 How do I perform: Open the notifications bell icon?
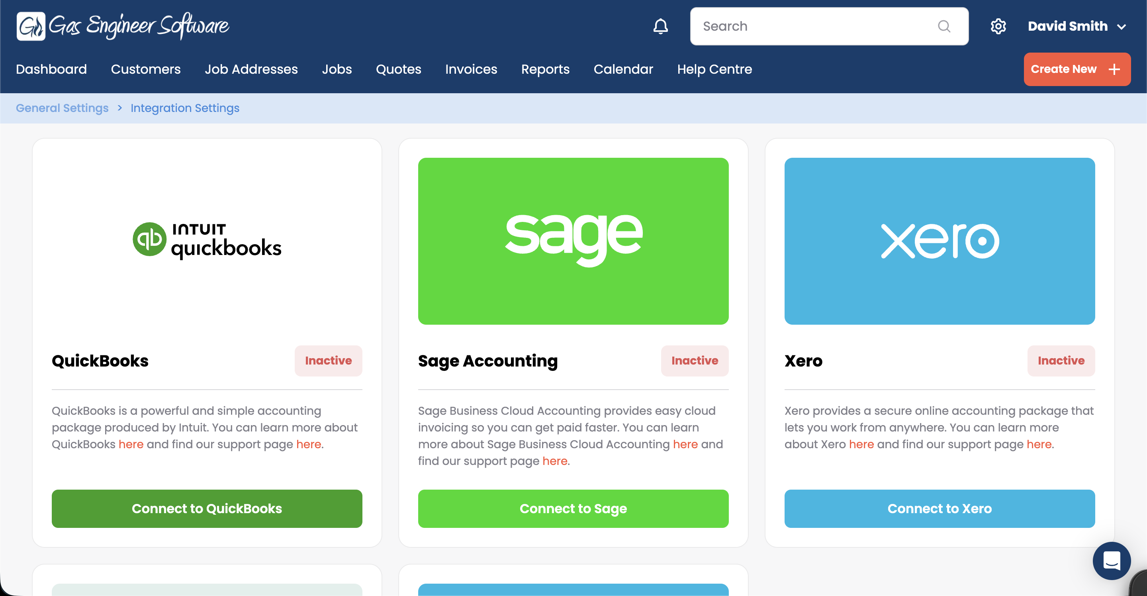pos(660,26)
